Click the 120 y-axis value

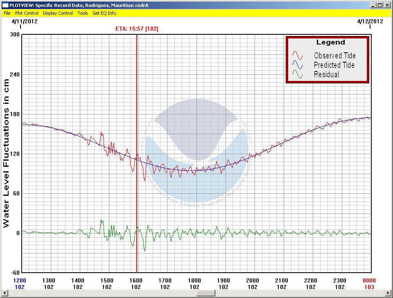15,154
